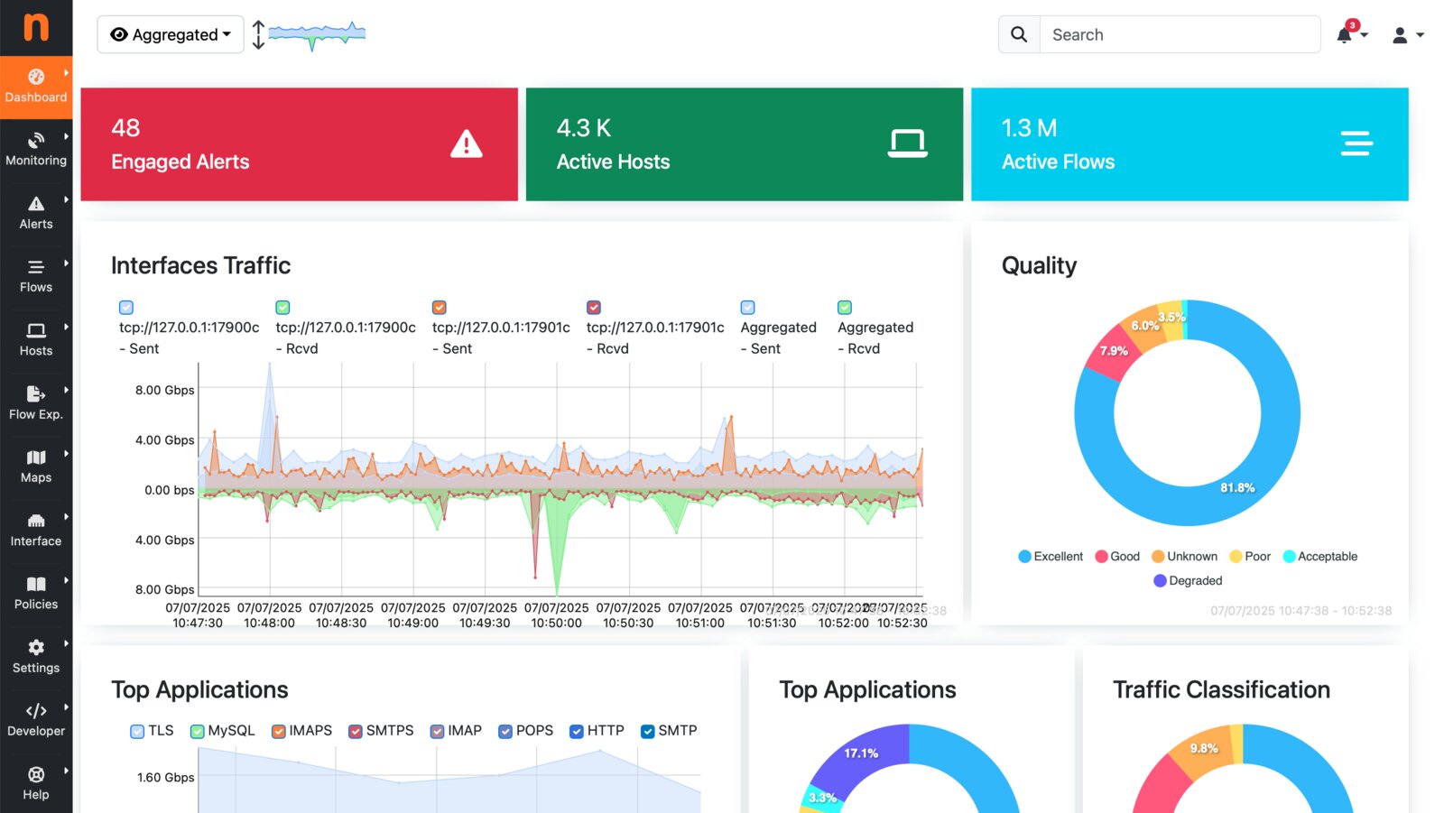The image size is (1444, 813).
Task: Toggle the IMAP application checkbox
Action: (438, 731)
